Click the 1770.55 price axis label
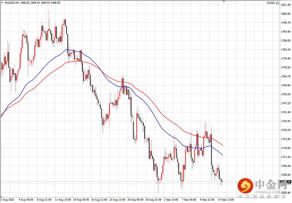The height and width of the screenshot is (203, 292). pyautogui.click(x=285, y=67)
